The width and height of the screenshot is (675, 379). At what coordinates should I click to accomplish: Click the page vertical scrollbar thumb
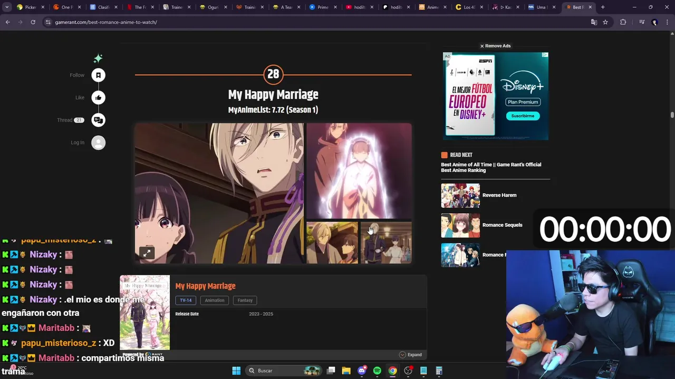click(x=672, y=115)
